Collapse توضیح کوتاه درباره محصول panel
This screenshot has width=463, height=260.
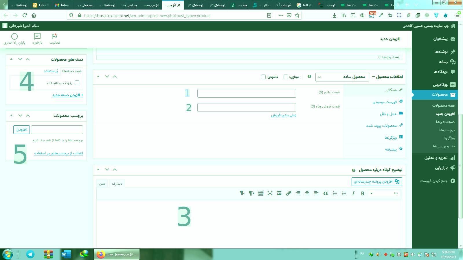(x=98, y=170)
